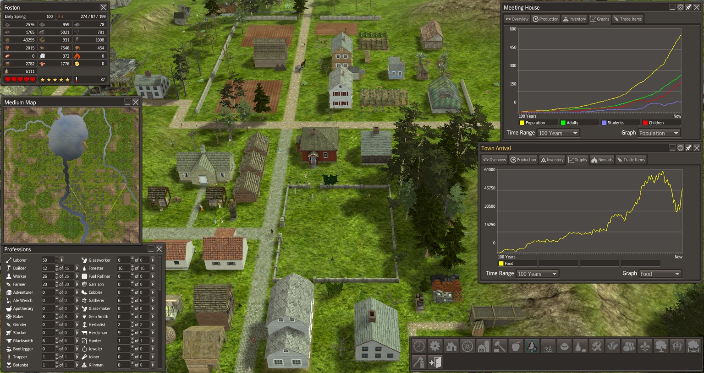Viewport: 704px width, 373px height.
Task: Pin the Town Arrival window
Action: [688, 148]
